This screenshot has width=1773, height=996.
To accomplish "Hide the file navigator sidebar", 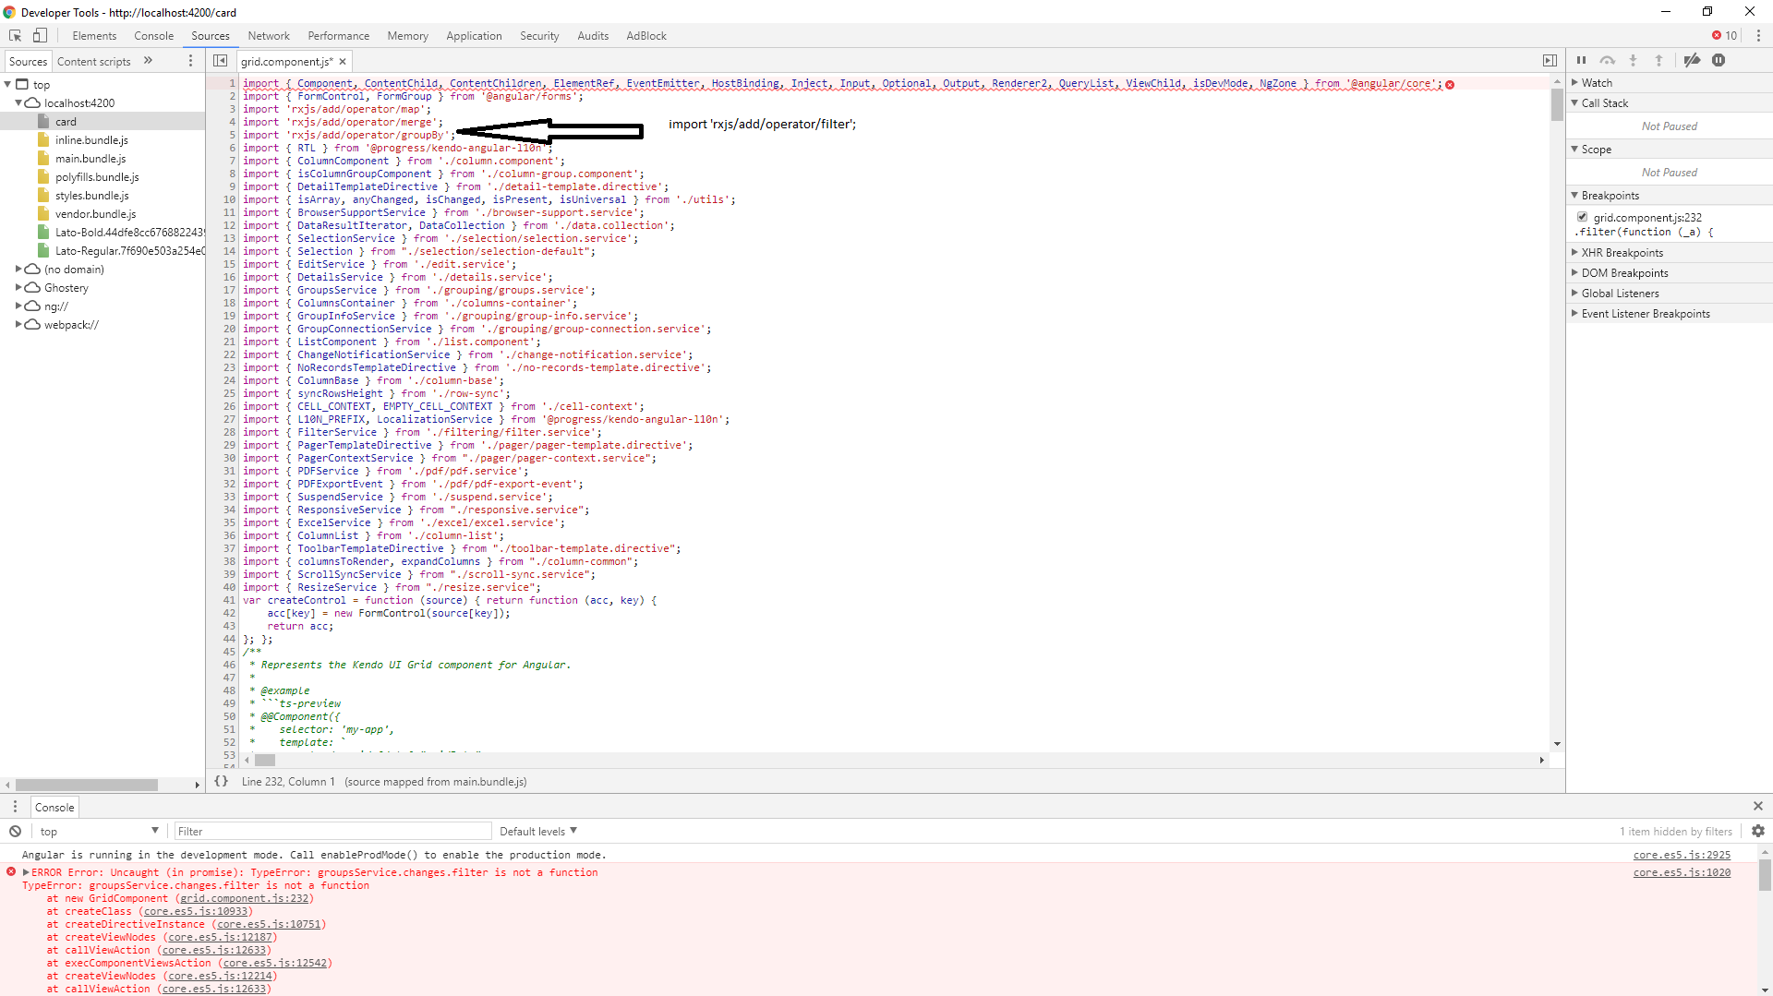I will (x=220, y=60).
